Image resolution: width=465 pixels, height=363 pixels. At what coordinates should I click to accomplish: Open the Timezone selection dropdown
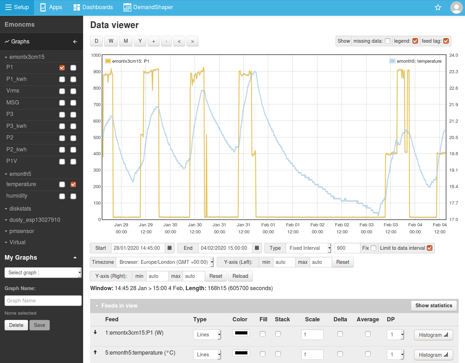pyautogui.click(x=165, y=262)
